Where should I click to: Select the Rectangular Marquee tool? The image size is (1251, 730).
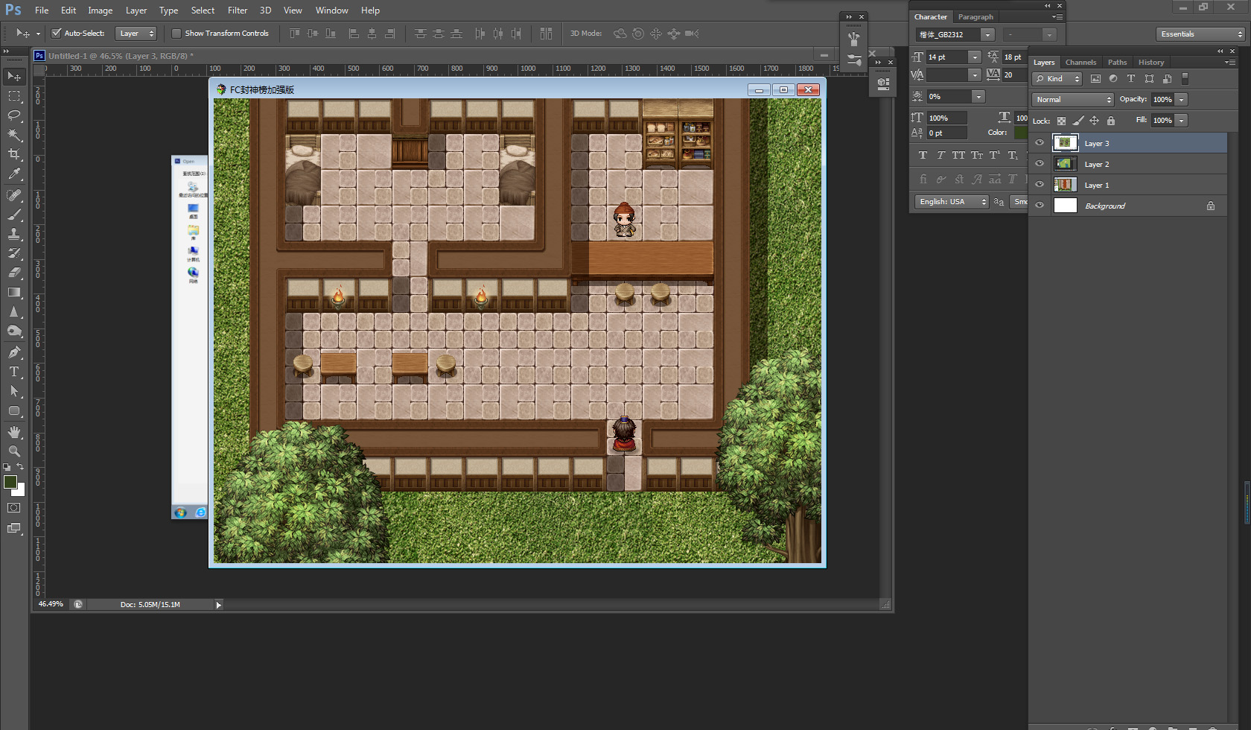(14, 96)
